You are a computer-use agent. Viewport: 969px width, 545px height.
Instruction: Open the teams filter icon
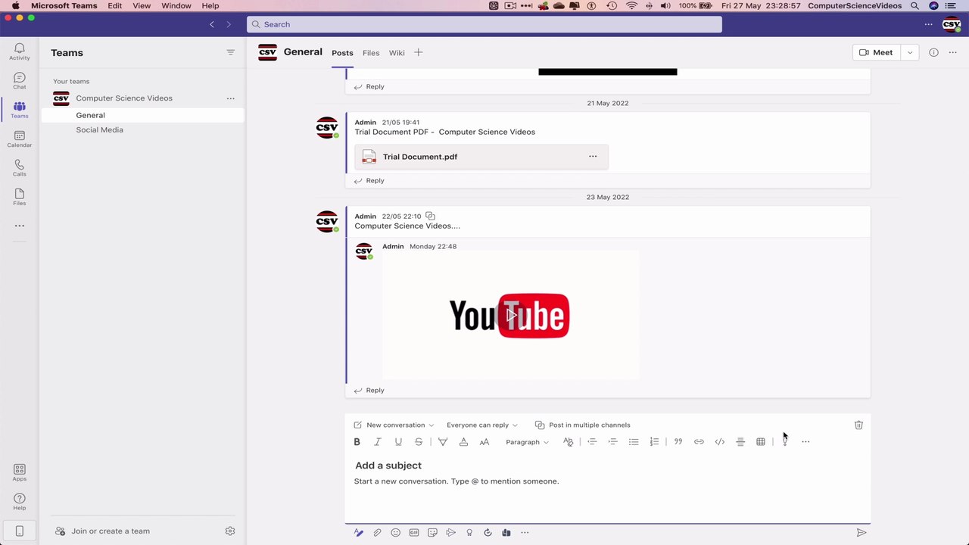click(x=230, y=52)
